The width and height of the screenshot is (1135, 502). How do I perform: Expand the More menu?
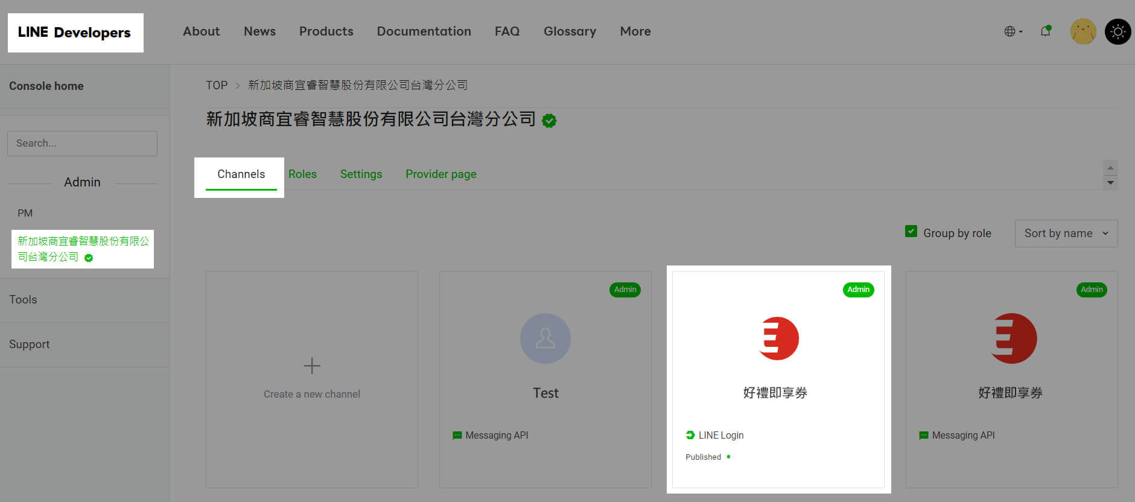635,31
